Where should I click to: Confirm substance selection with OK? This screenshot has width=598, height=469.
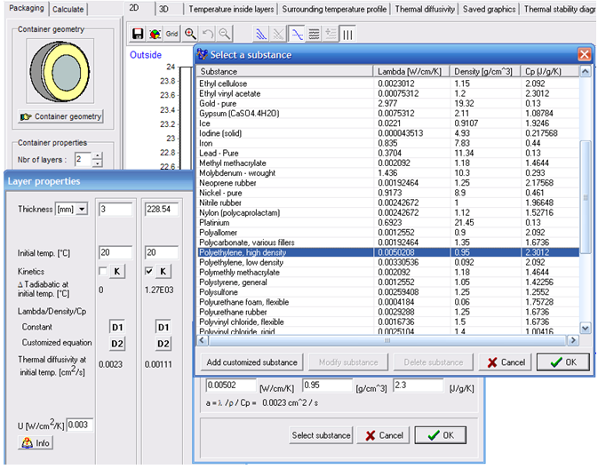pos(563,362)
